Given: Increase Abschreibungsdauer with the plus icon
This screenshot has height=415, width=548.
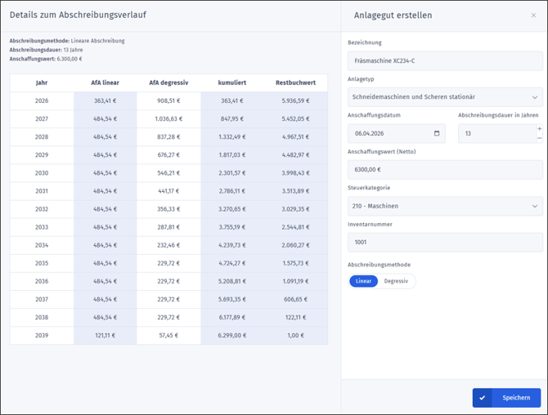Looking at the screenshot, I should point(539,129).
